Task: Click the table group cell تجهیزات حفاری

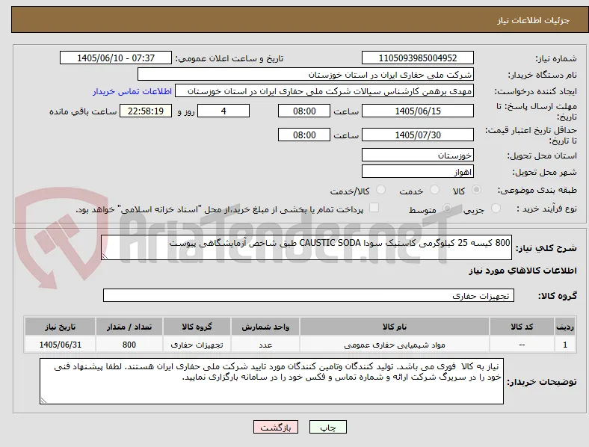Action: (x=197, y=345)
